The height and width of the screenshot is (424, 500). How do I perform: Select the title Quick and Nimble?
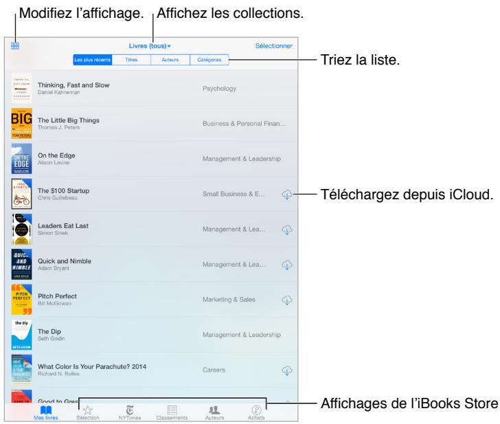[x=65, y=261]
